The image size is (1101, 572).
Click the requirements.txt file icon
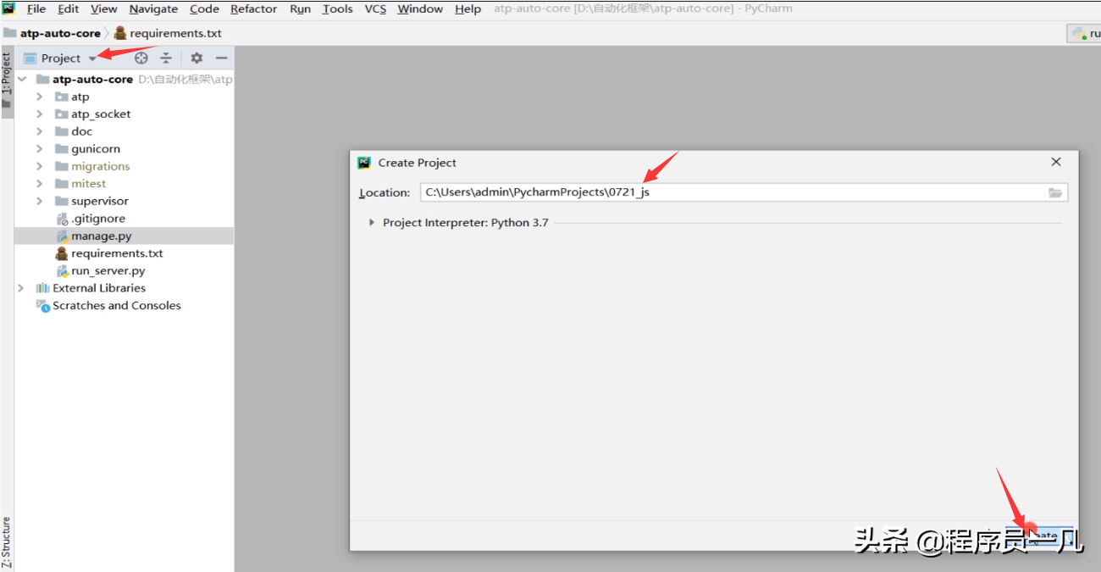[x=62, y=253]
